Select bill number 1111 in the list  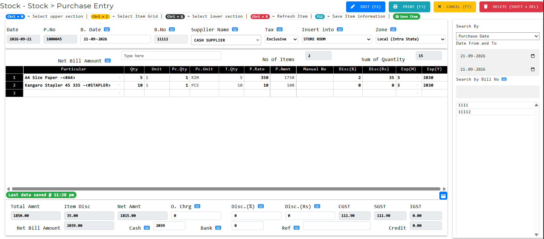click(495, 105)
